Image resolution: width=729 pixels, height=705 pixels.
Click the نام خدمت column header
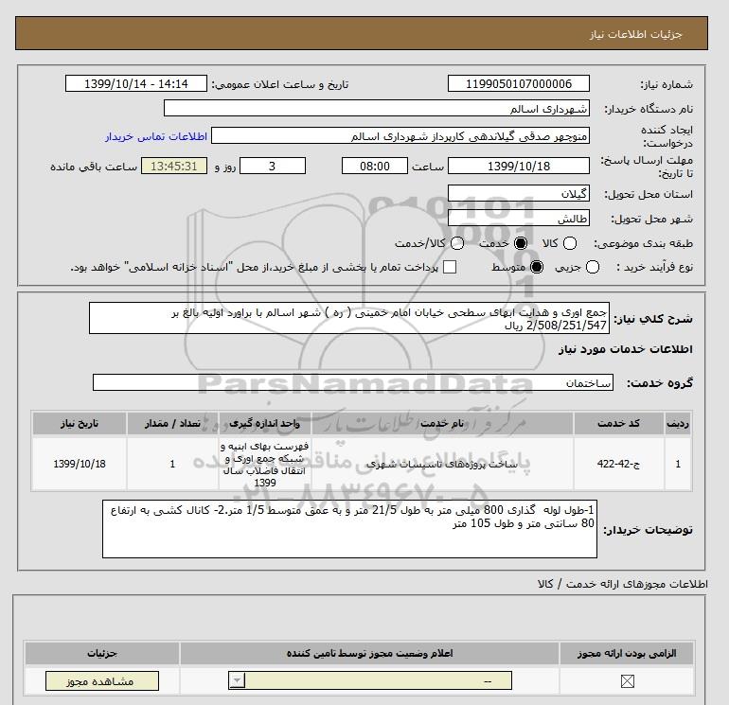(x=442, y=423)
